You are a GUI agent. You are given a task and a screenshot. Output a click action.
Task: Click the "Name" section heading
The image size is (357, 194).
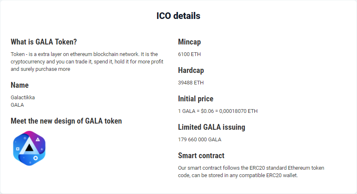pos(20,85)
